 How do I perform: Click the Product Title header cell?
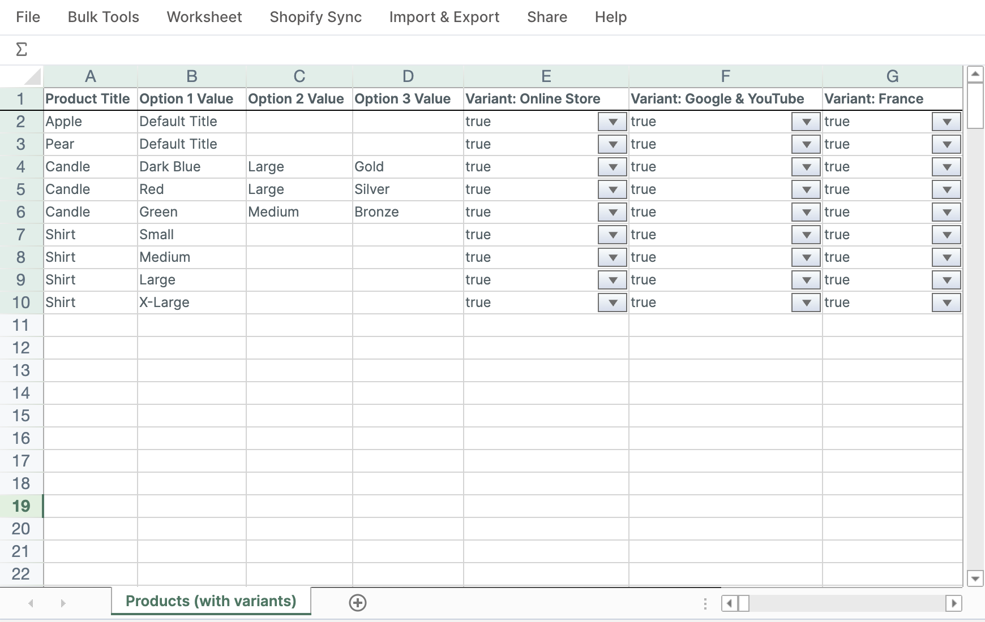91,99
